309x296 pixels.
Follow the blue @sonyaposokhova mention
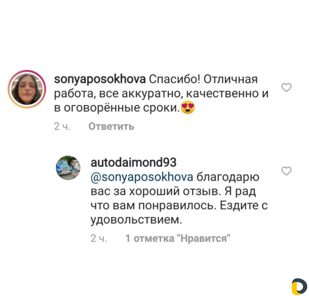[142, 177]
